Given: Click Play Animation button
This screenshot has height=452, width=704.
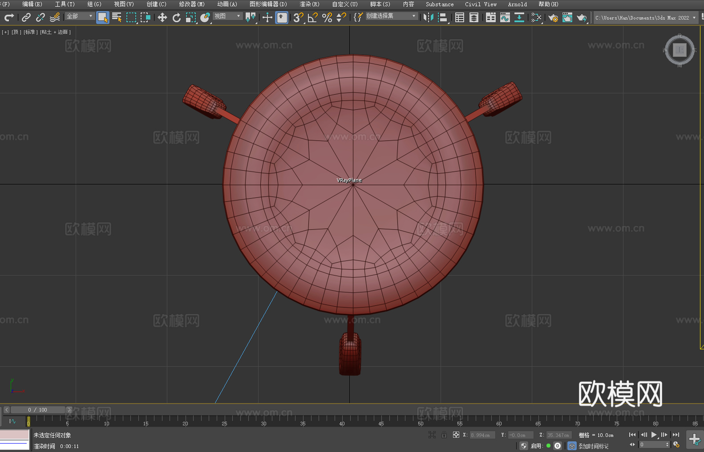Looking at the screenshot, I should click(654, 435).
